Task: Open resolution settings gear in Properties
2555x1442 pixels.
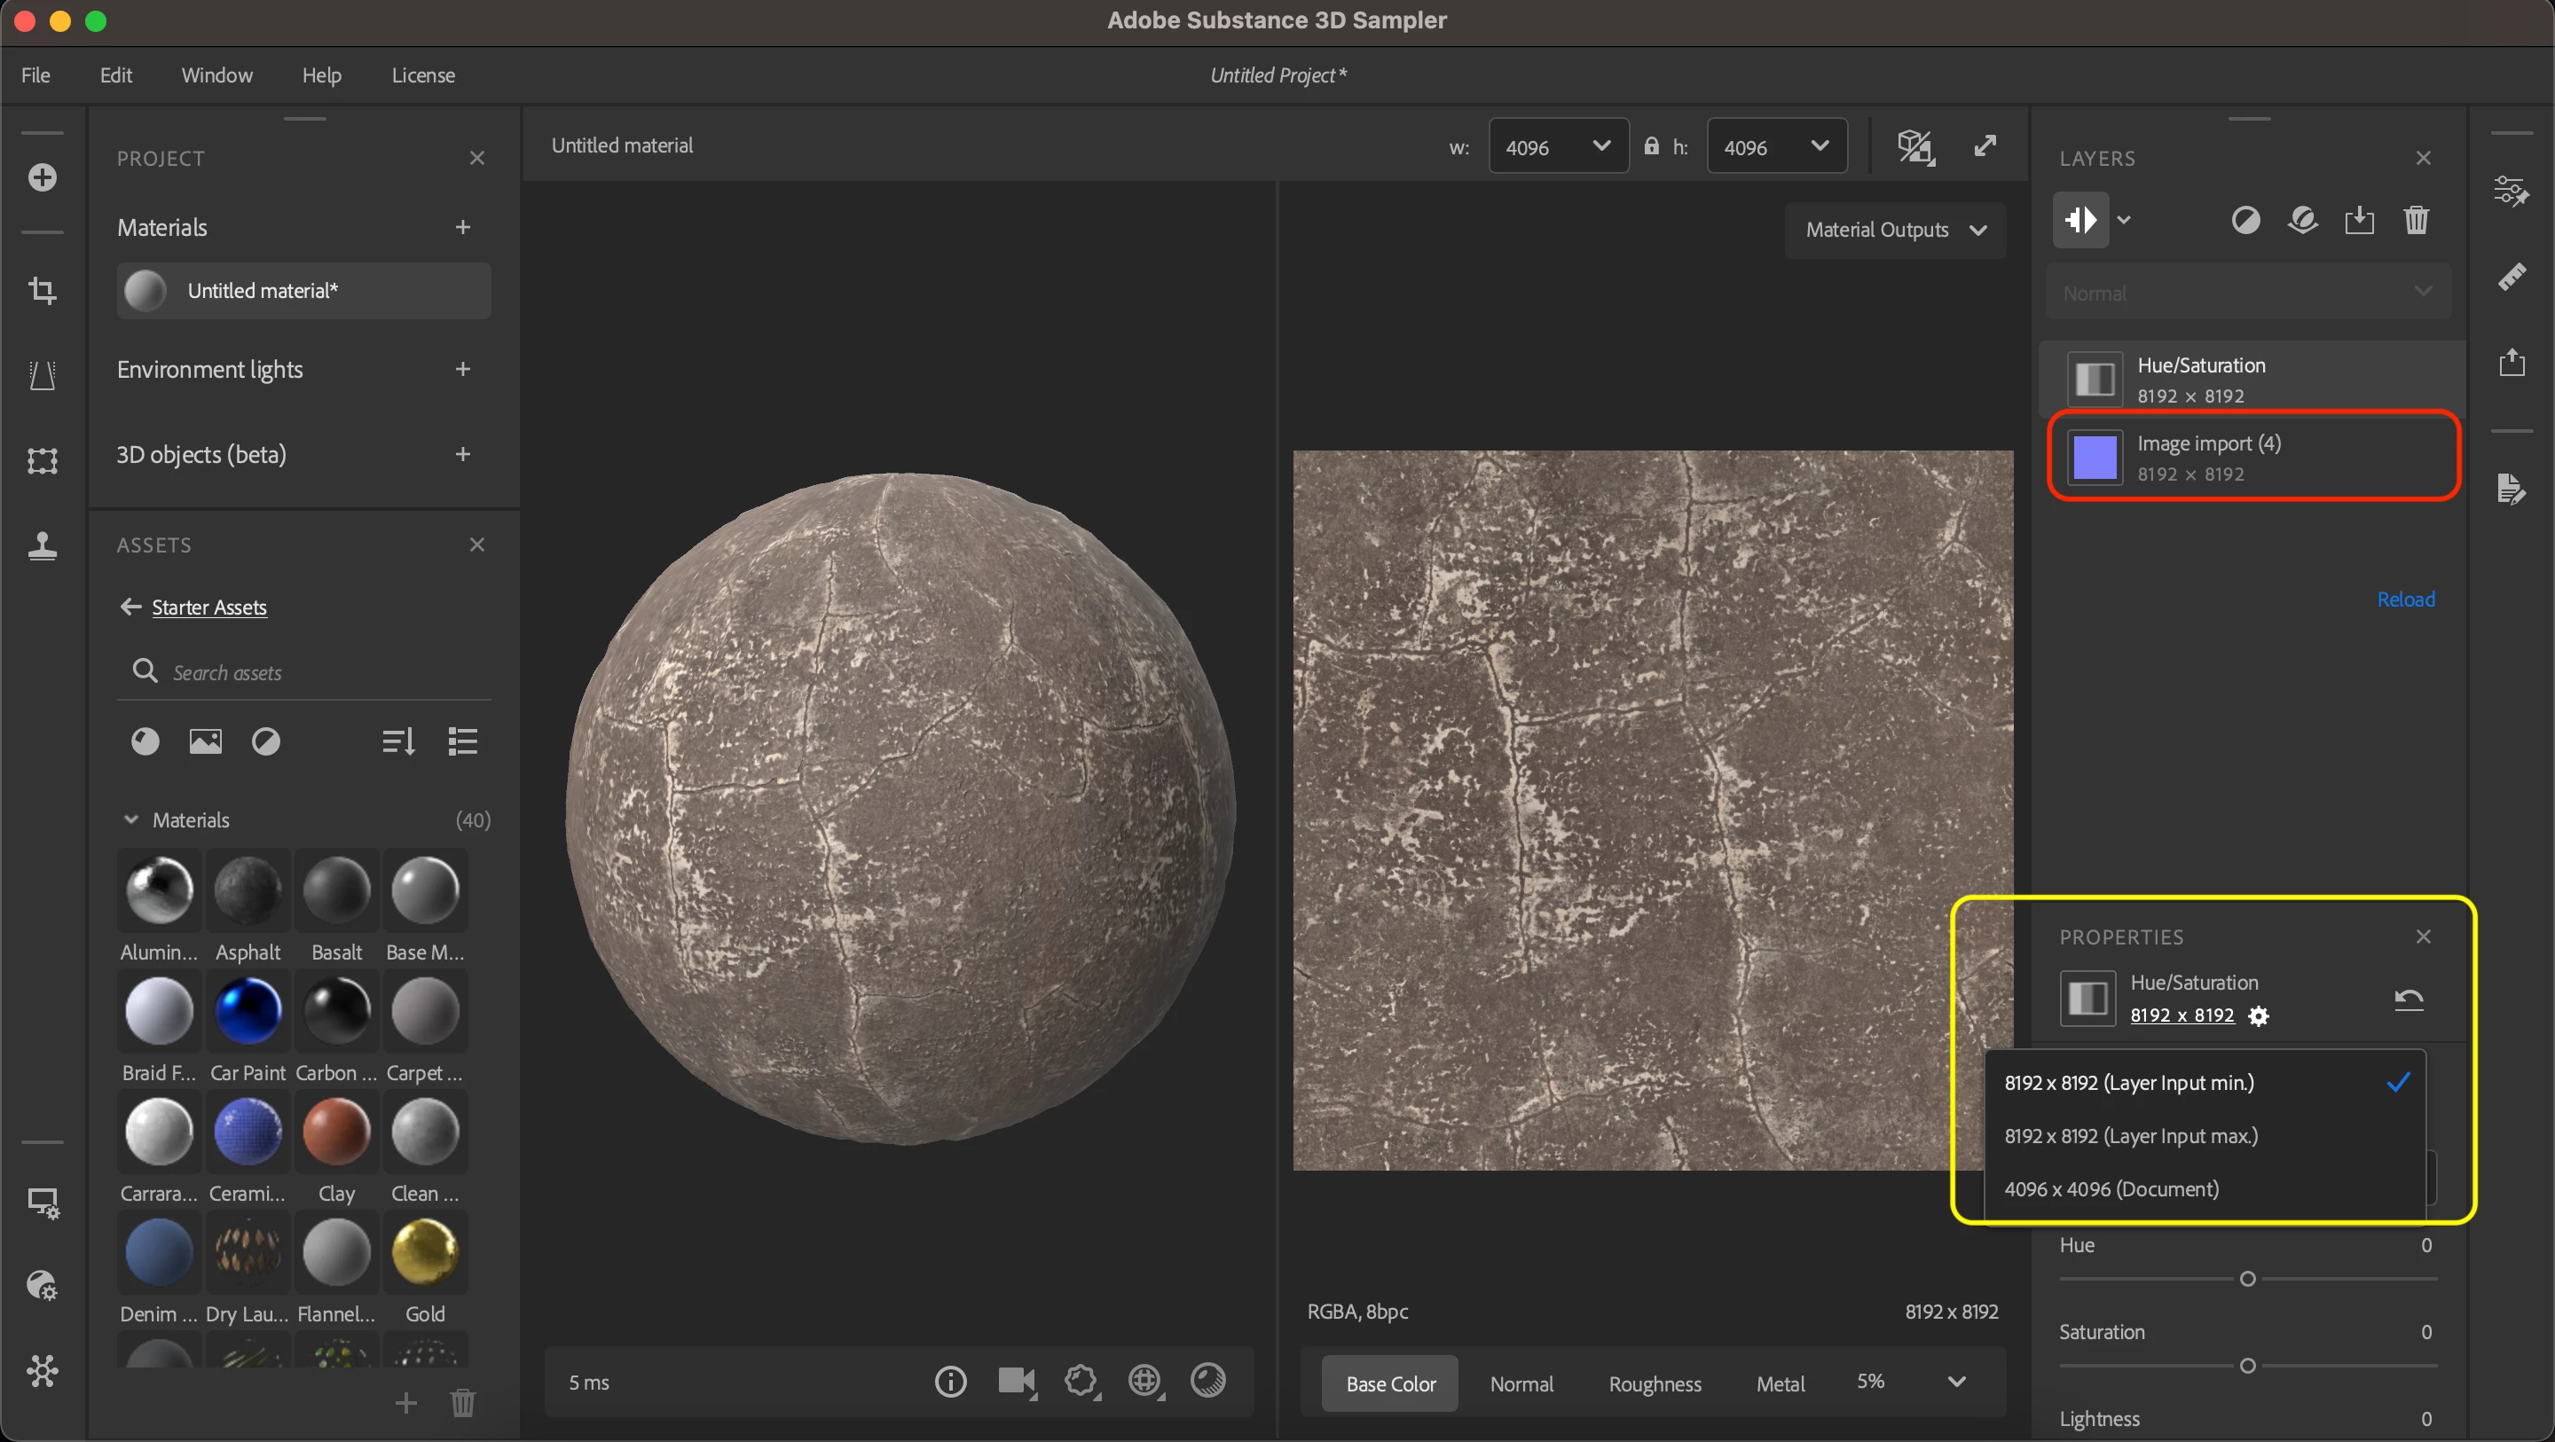Action: [x=2259, y=1015]
